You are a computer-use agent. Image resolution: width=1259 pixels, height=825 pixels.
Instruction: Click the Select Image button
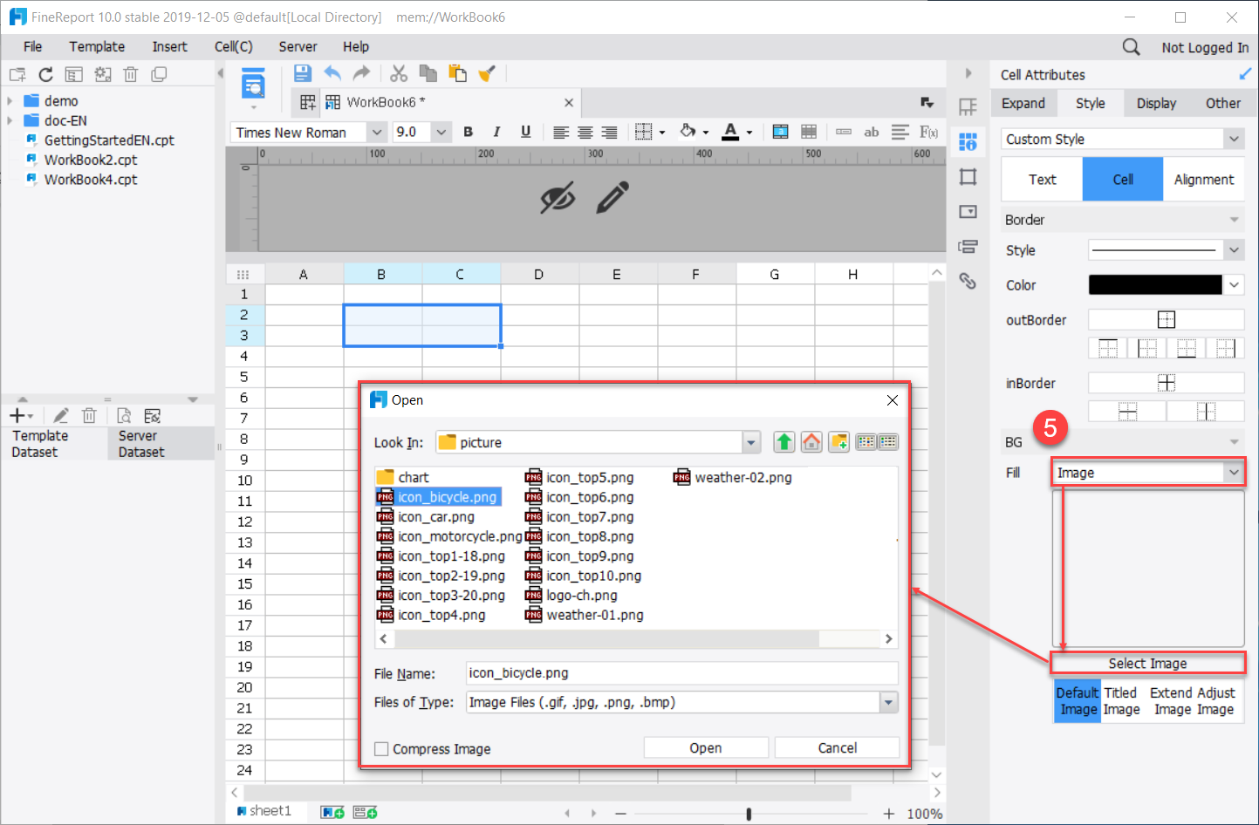(1148, 663)
